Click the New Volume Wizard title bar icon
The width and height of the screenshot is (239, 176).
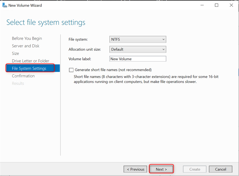tap(4, 5)
